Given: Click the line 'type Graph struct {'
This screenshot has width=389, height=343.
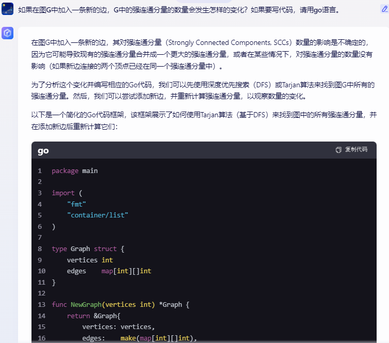Looking at the screenshot, I should 88,249.
